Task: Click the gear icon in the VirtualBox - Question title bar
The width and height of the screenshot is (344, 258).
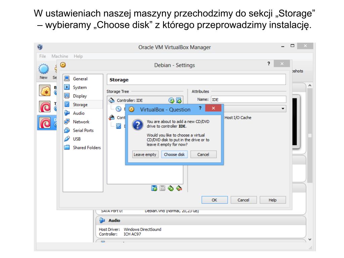Action: pos(131,109)
